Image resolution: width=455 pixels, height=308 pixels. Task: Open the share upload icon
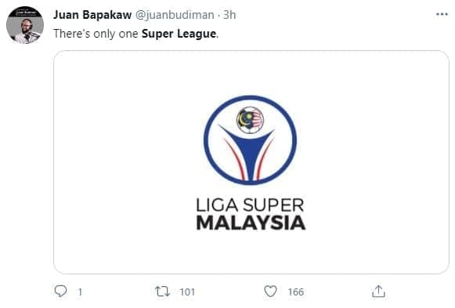[378, 292]
